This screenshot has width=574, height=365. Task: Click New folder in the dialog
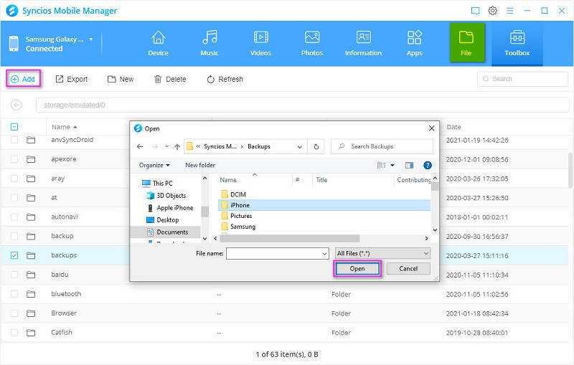click(200, 166)
